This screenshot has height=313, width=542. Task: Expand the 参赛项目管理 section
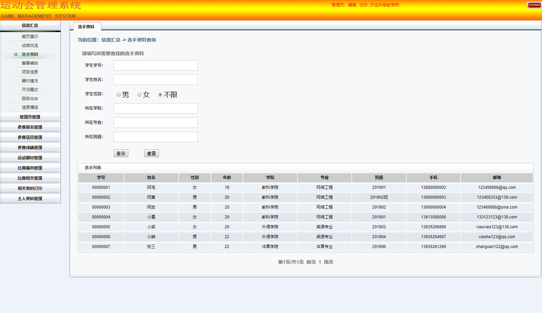(x=30, y=137)
